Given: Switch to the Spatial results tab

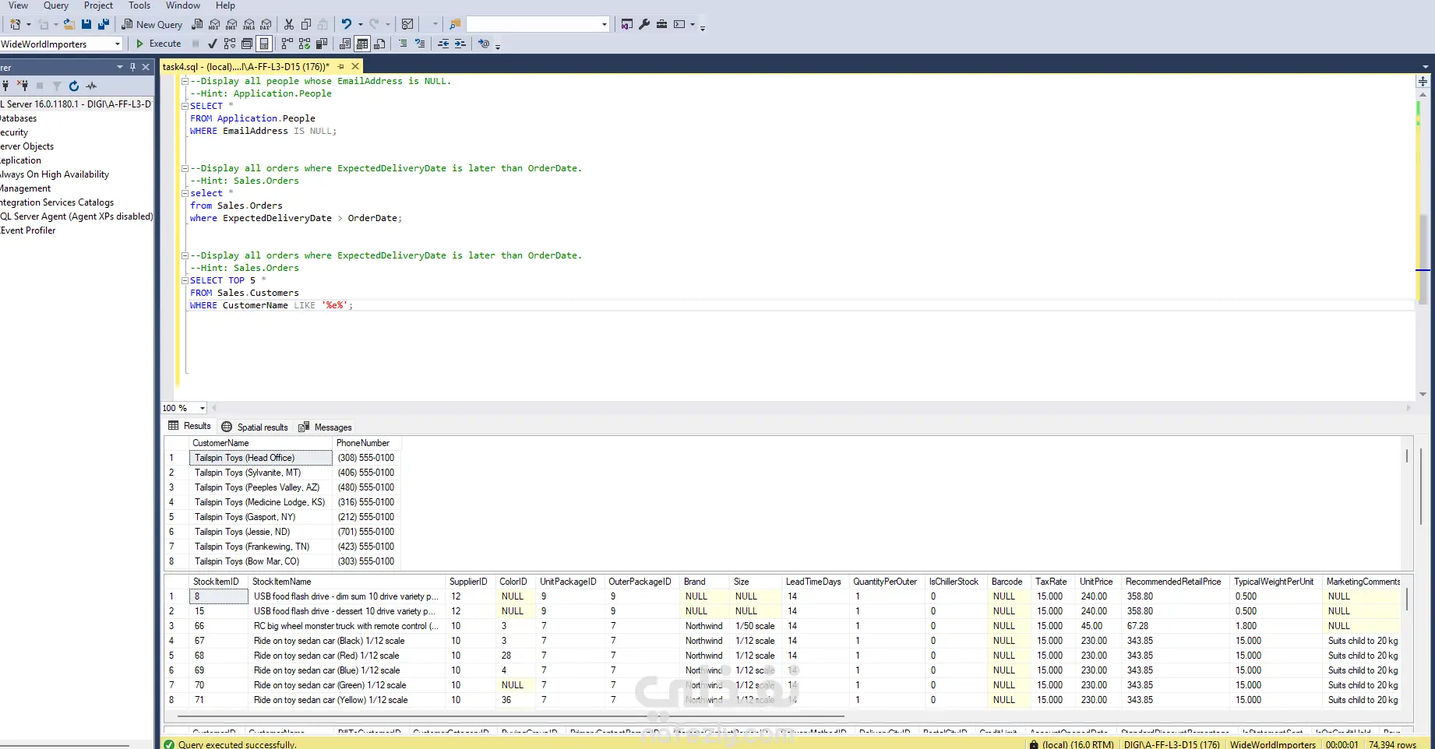Looking at the screenshot, I should click(x=255, y=427).
